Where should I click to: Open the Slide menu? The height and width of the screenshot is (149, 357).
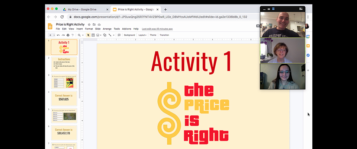tap(98, 29)
